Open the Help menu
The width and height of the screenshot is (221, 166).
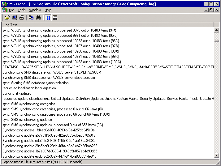point(48,10)
